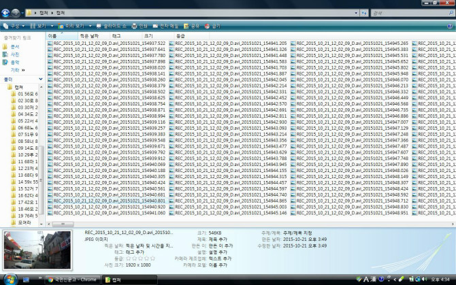Click the 전자 메일 (E-mail) toolbar button

point(166,26)
